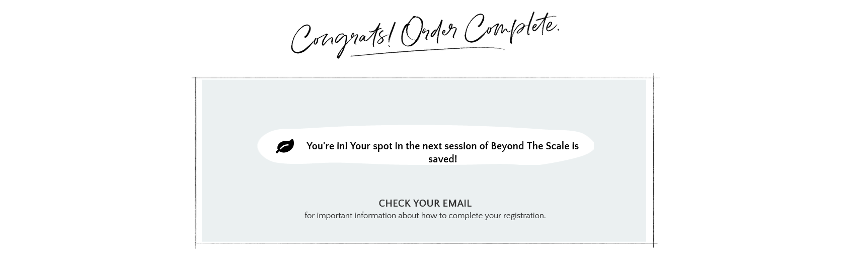
Task: Click the word 'EMAIL' in the heading
Action: click(457, 204)
